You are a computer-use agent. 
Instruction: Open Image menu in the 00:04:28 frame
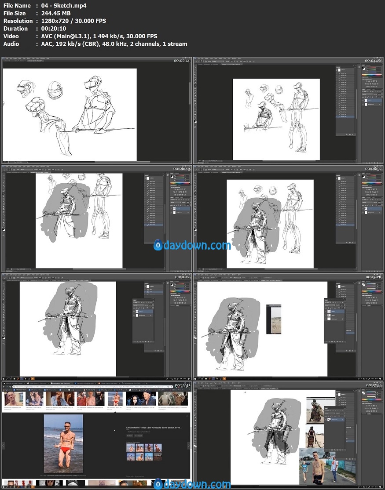tap(207, 58)
